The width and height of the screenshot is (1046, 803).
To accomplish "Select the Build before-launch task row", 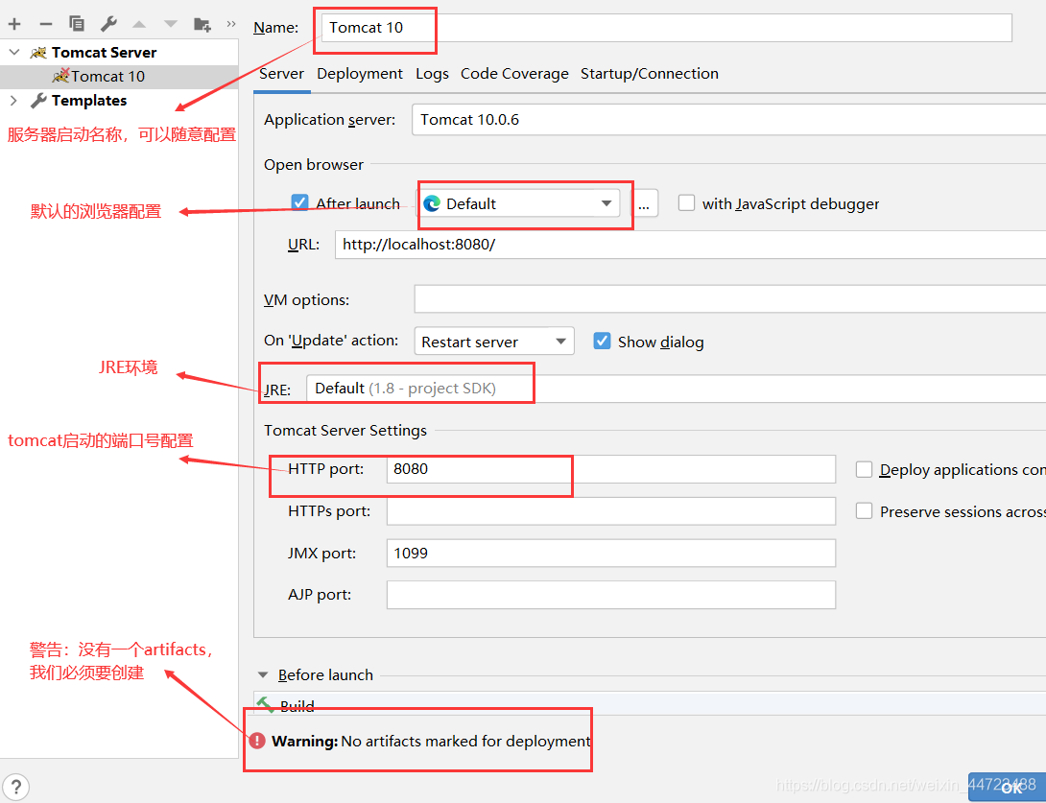I will click(650, 704).
